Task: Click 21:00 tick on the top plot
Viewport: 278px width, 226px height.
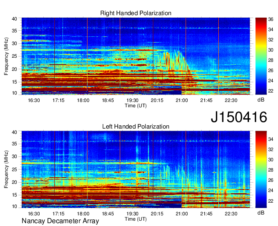Action: [x=182, y=100]
